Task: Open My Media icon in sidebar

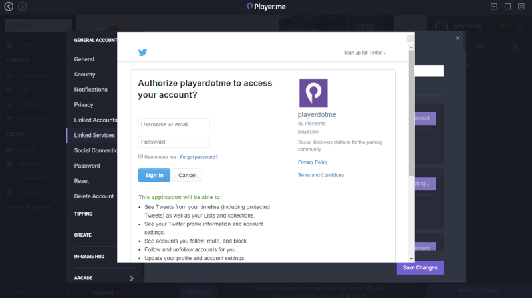Action: [x=9, y=164]
